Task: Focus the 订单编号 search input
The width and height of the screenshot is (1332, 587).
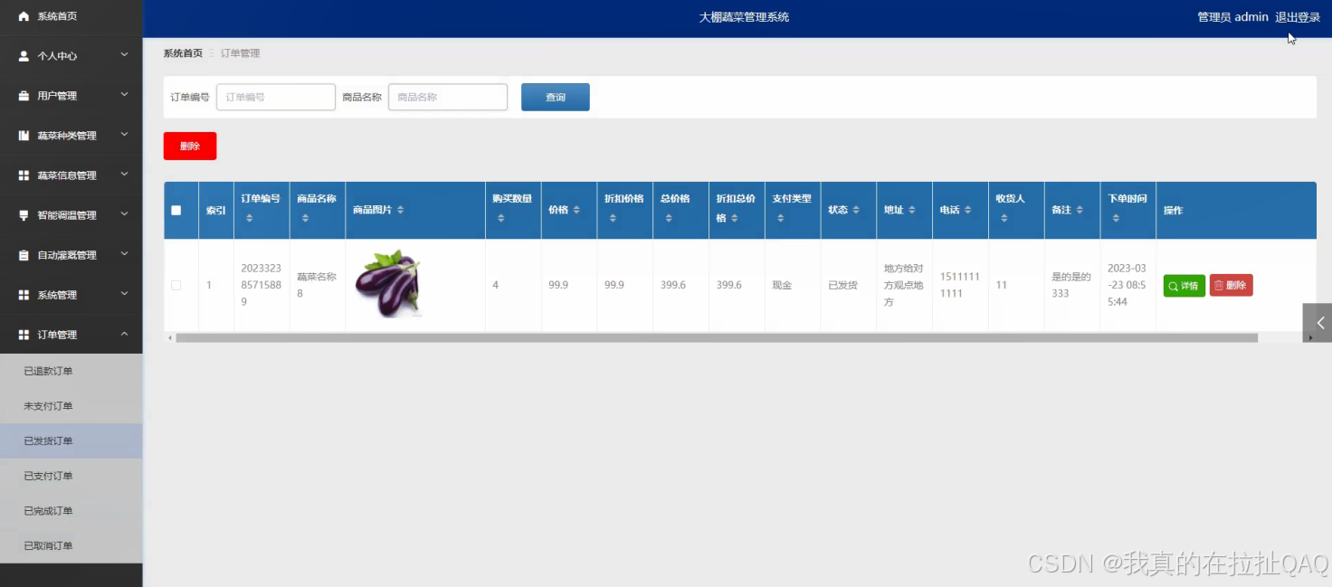Action: point(276,97)
